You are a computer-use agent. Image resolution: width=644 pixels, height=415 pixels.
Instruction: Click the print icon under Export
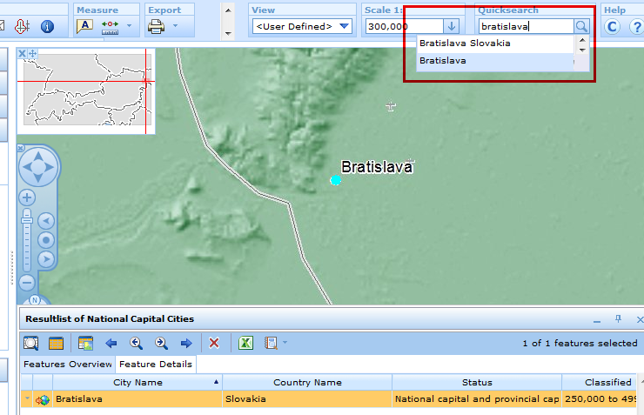coord(156,26)
